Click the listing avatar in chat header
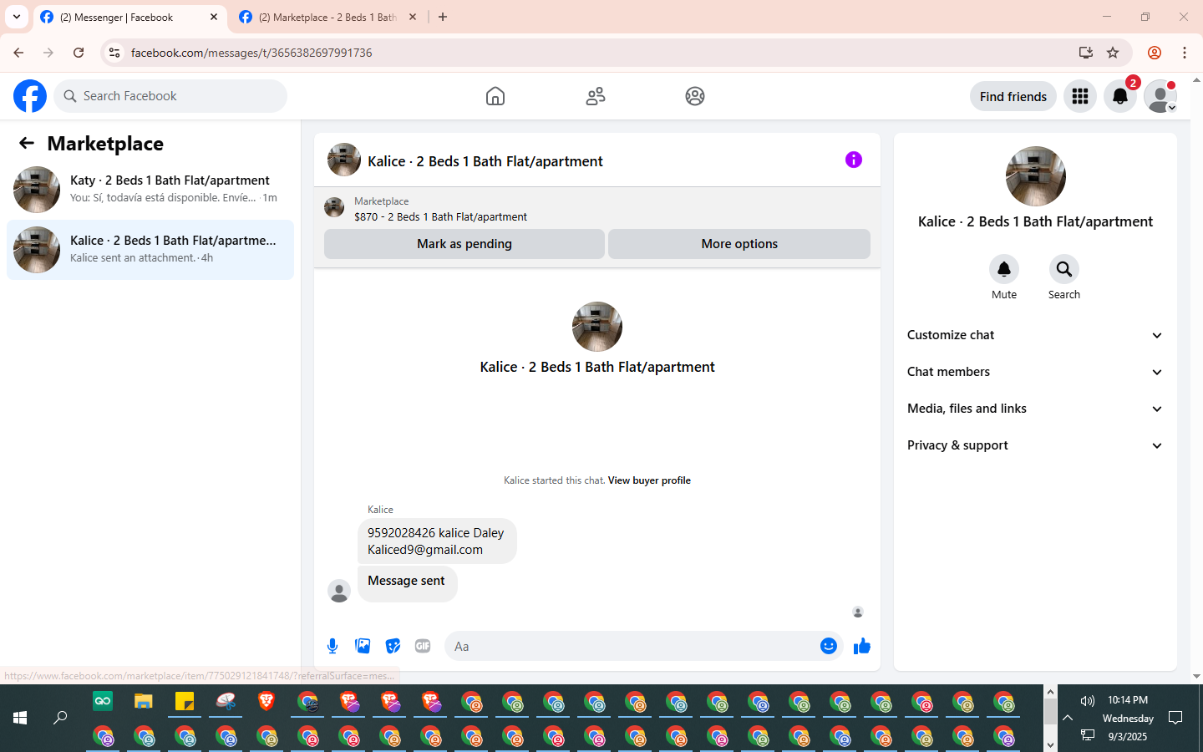Viewport: 1203px width, 752px height. (344, 160)
